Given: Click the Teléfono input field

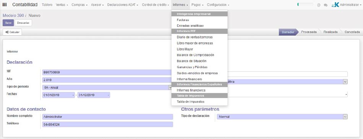Looking at the screenshot, I should (107, 125).
